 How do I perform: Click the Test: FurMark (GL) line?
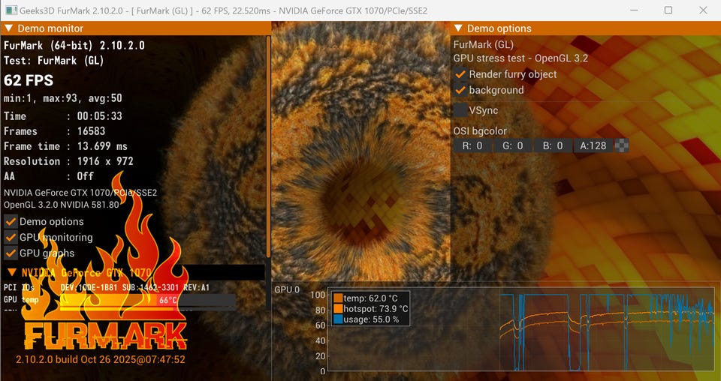(54, 61)
